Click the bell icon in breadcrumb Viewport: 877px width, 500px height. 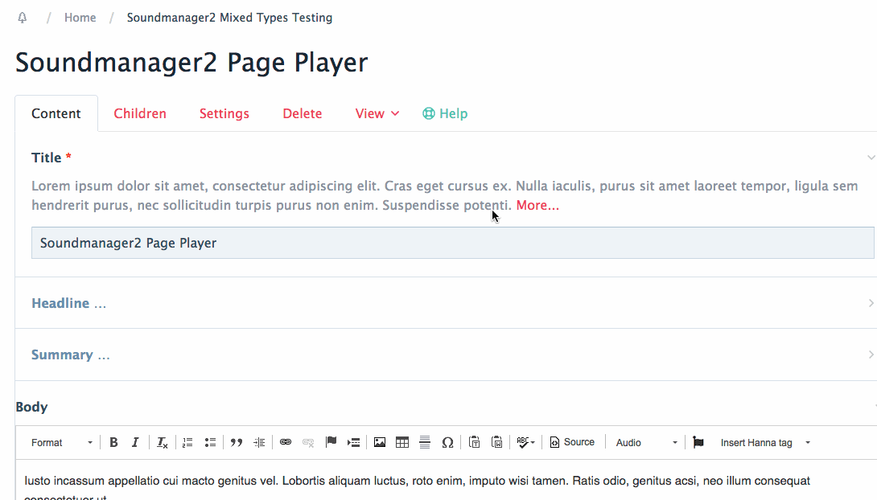tap(22, 18)
